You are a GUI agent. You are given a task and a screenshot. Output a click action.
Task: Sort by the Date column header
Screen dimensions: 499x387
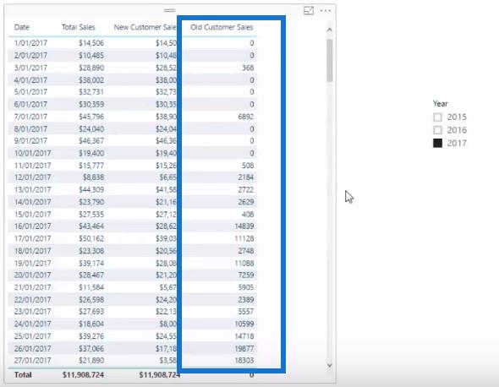click(x=22, y=27)
